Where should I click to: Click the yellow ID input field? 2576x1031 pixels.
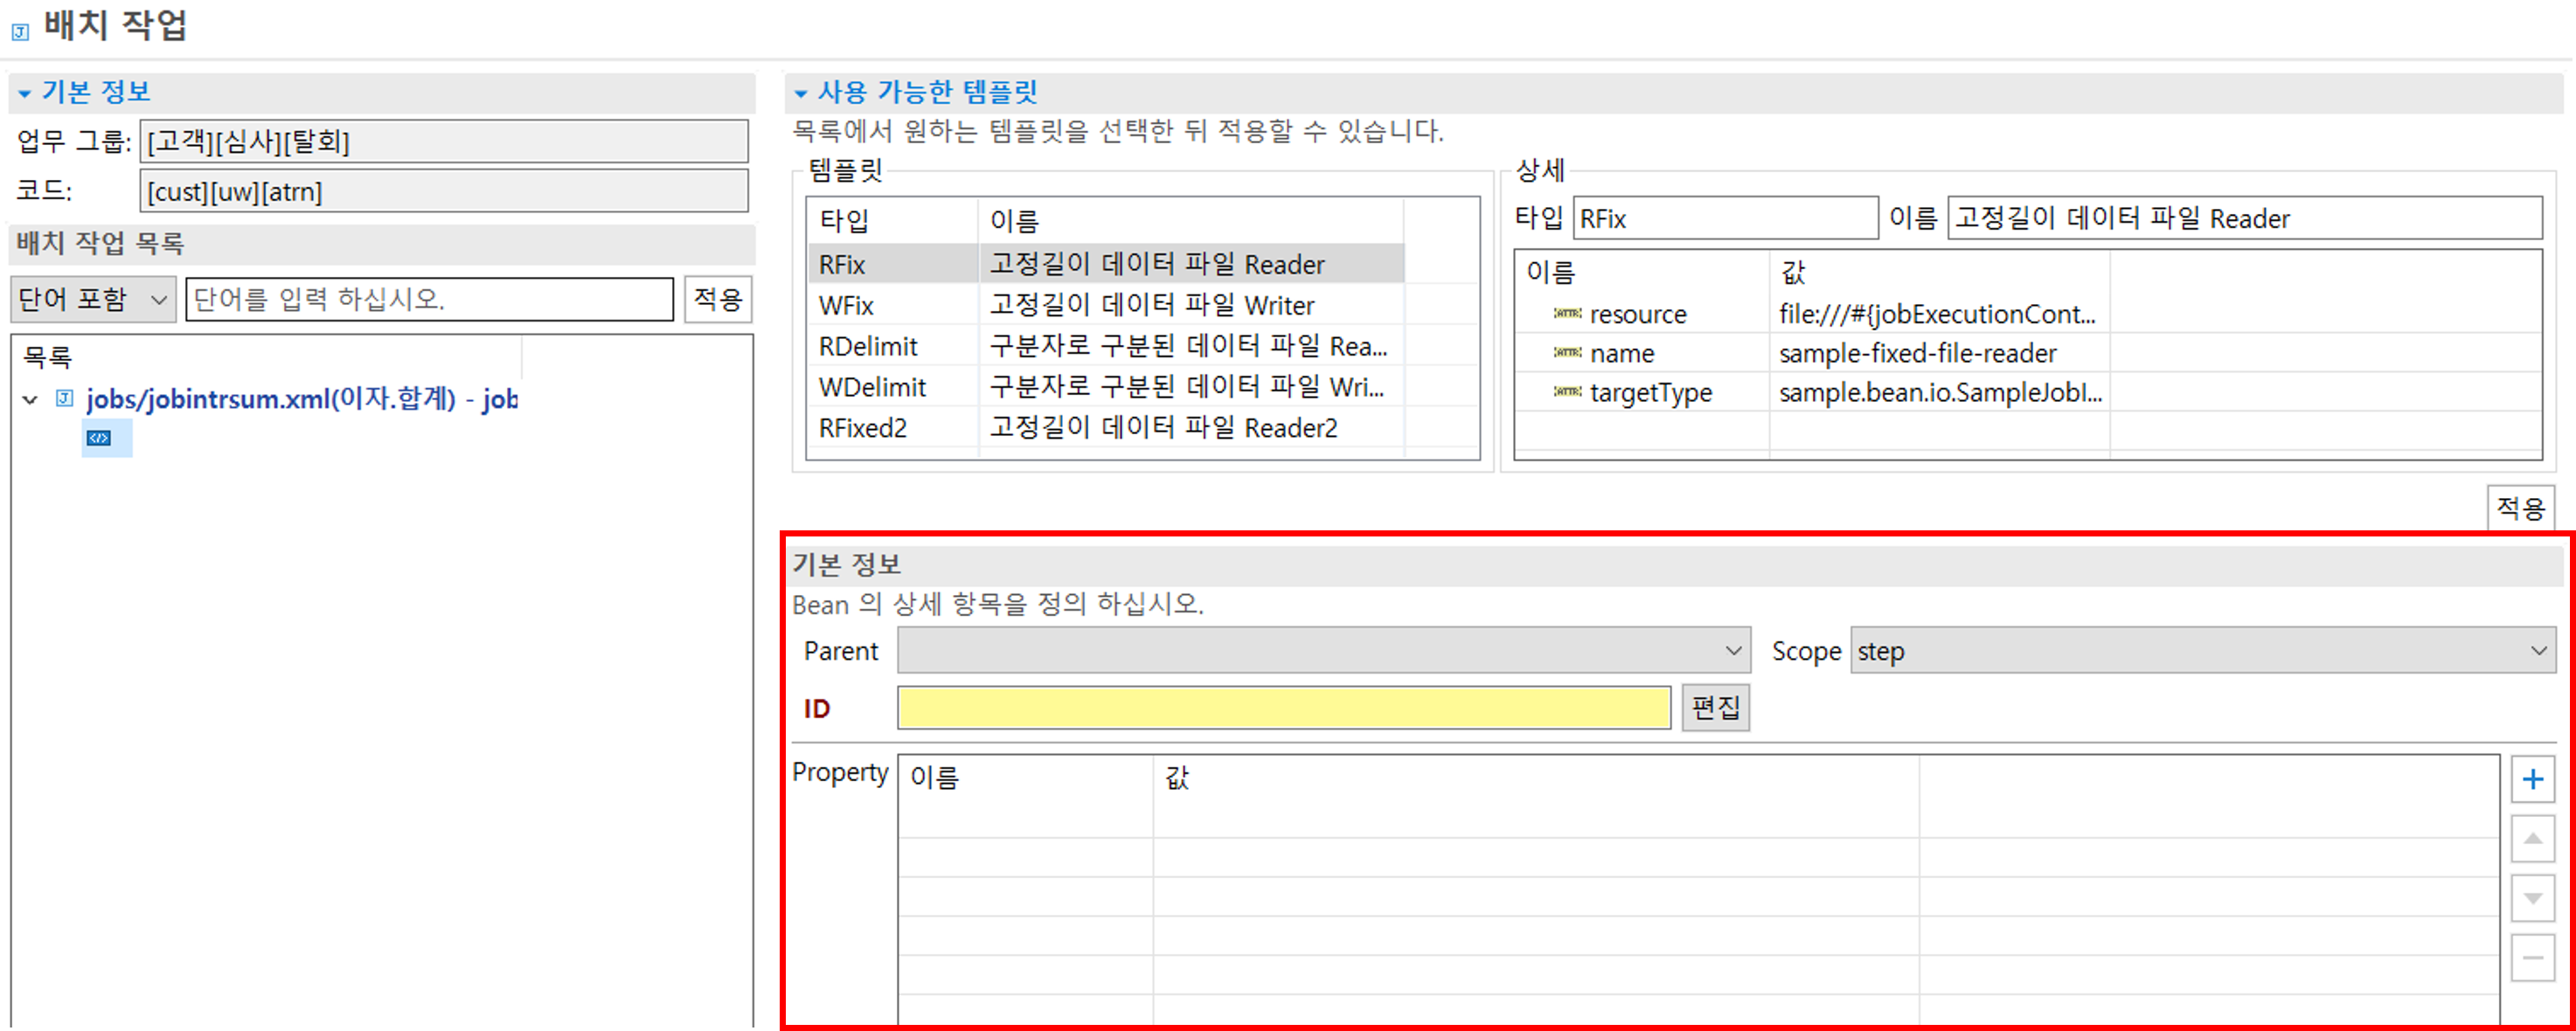[x=1283, y=708]
